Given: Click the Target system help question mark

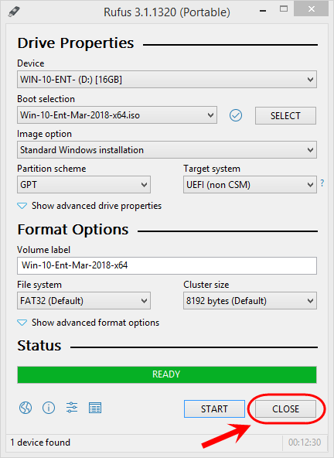Looking at the screenshot, I should click(322, 183).
